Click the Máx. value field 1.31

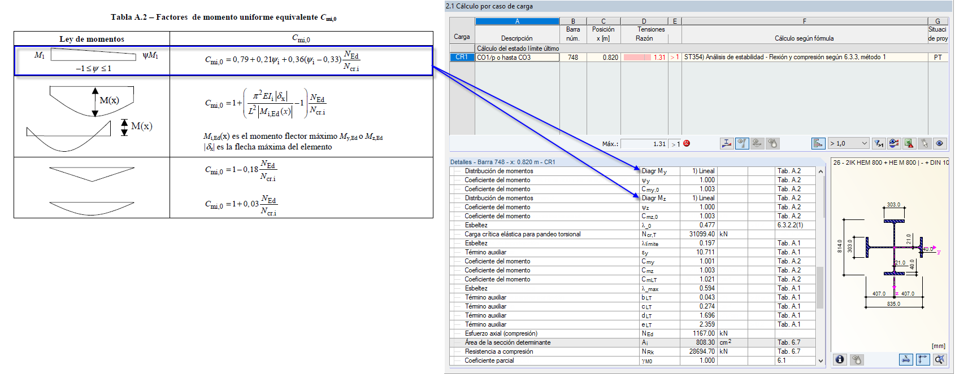[x=644, y=144]
